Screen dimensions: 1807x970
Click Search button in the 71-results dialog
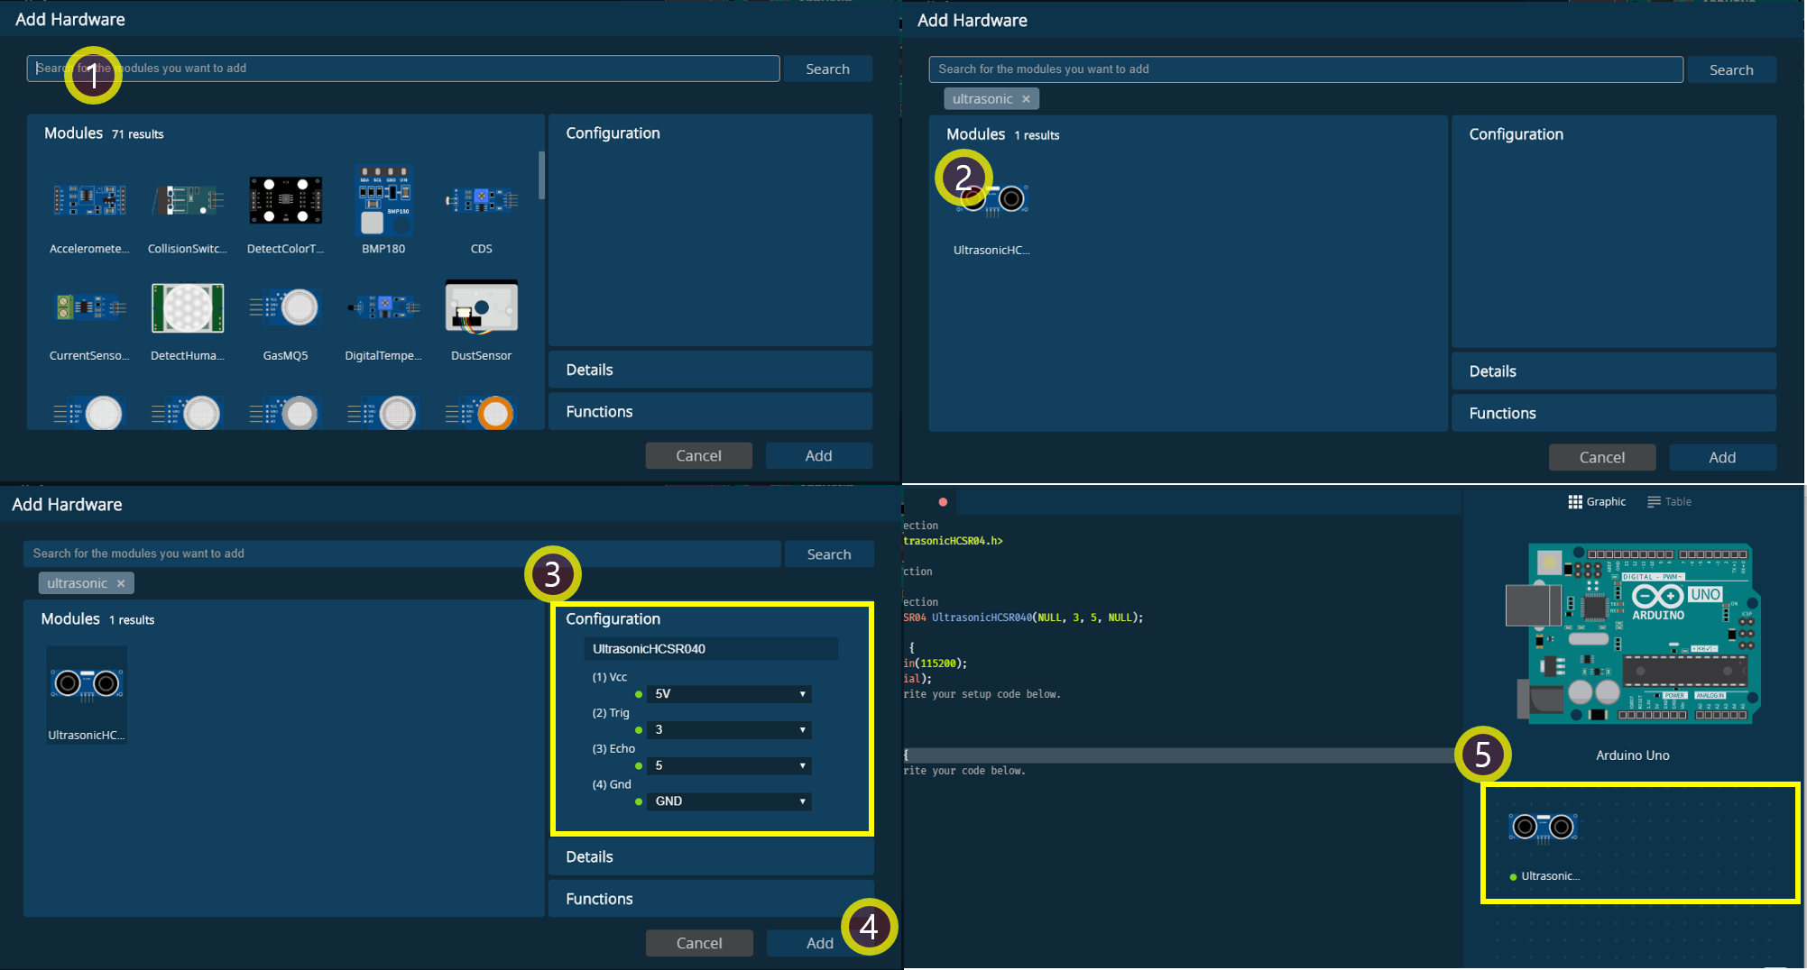tap(827, 69)
